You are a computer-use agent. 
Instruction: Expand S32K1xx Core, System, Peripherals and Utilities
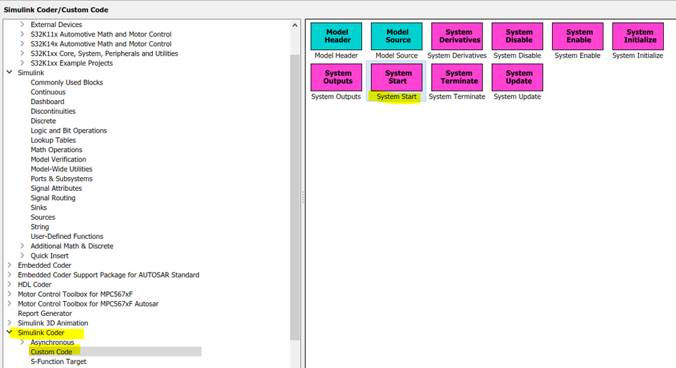22,53
